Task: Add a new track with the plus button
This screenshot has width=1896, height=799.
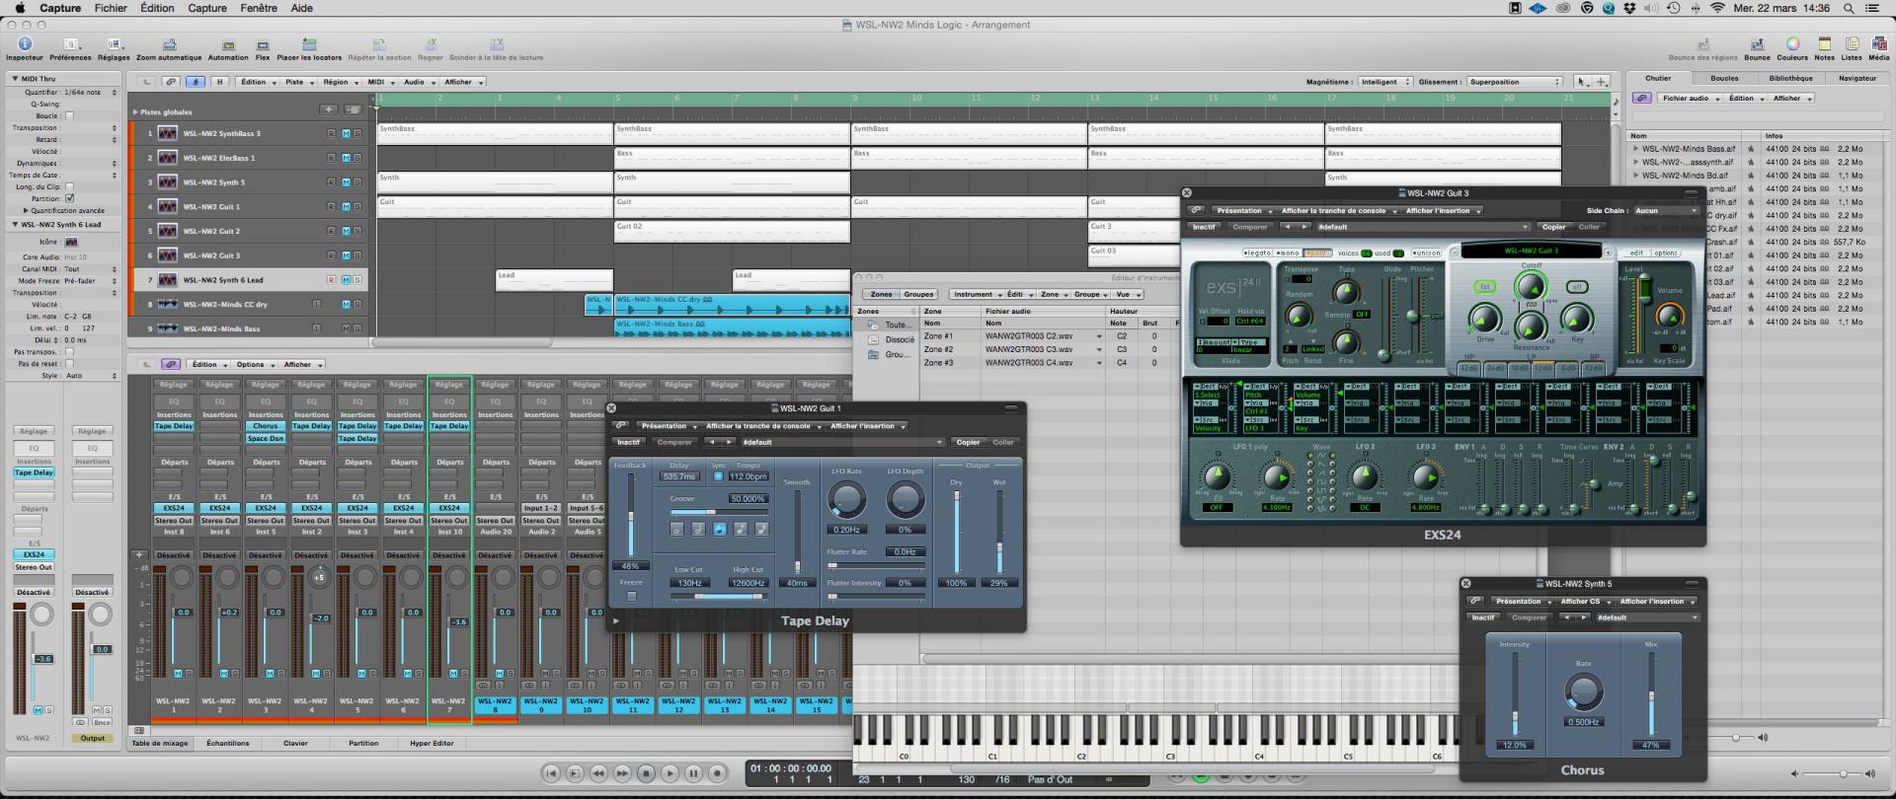Action: point(329,109)
